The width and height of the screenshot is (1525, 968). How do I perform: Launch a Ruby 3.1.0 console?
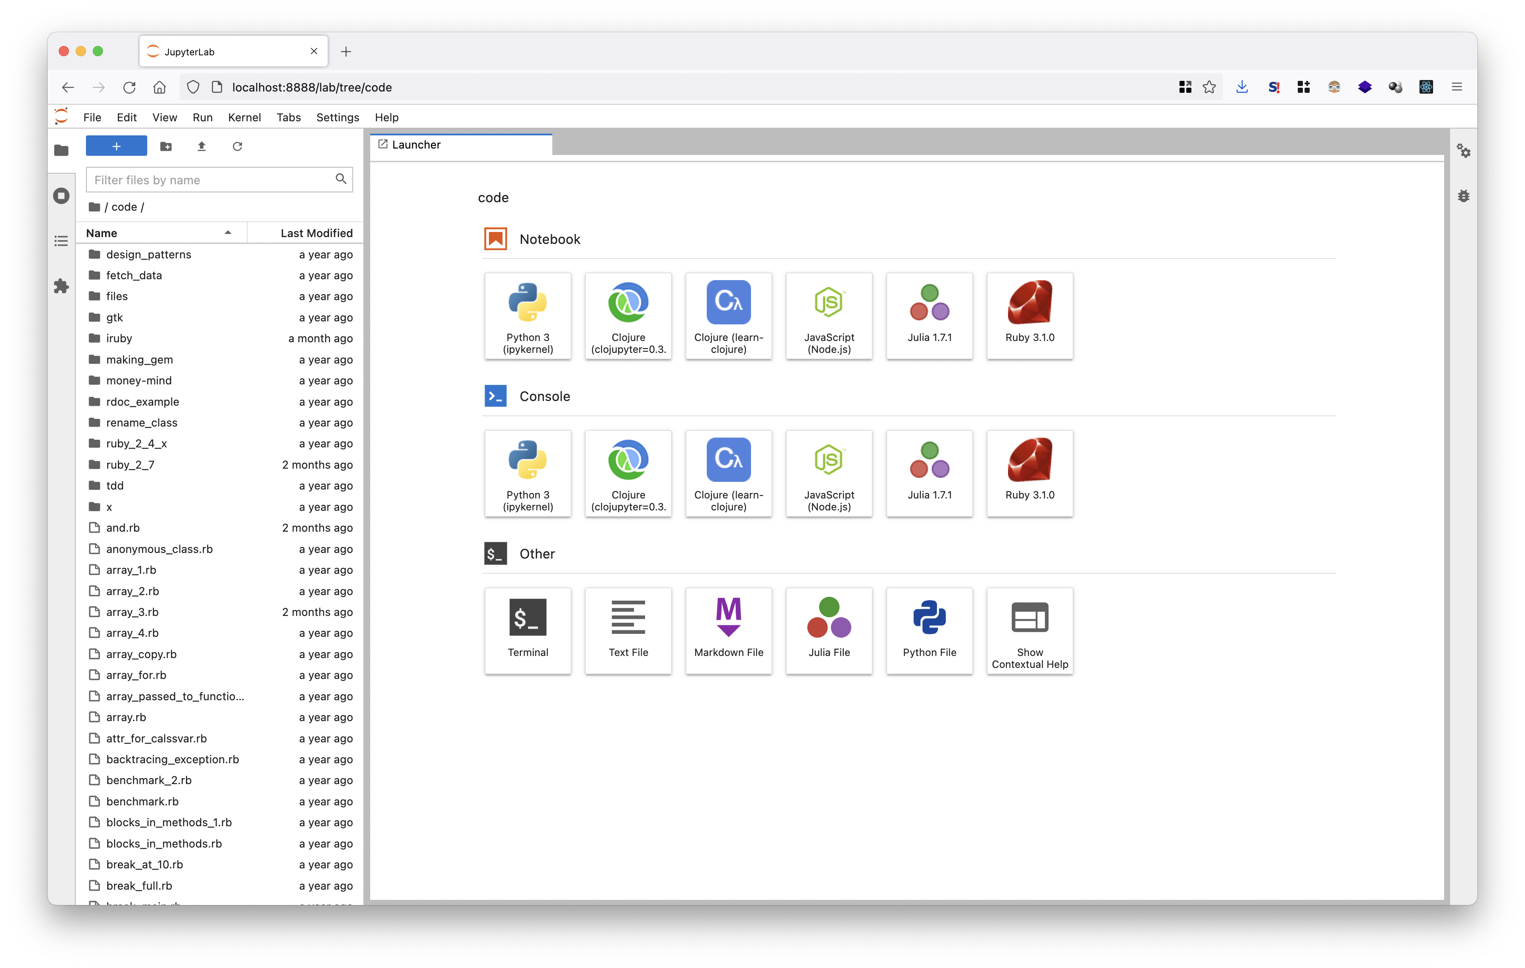coord(1029,473)
